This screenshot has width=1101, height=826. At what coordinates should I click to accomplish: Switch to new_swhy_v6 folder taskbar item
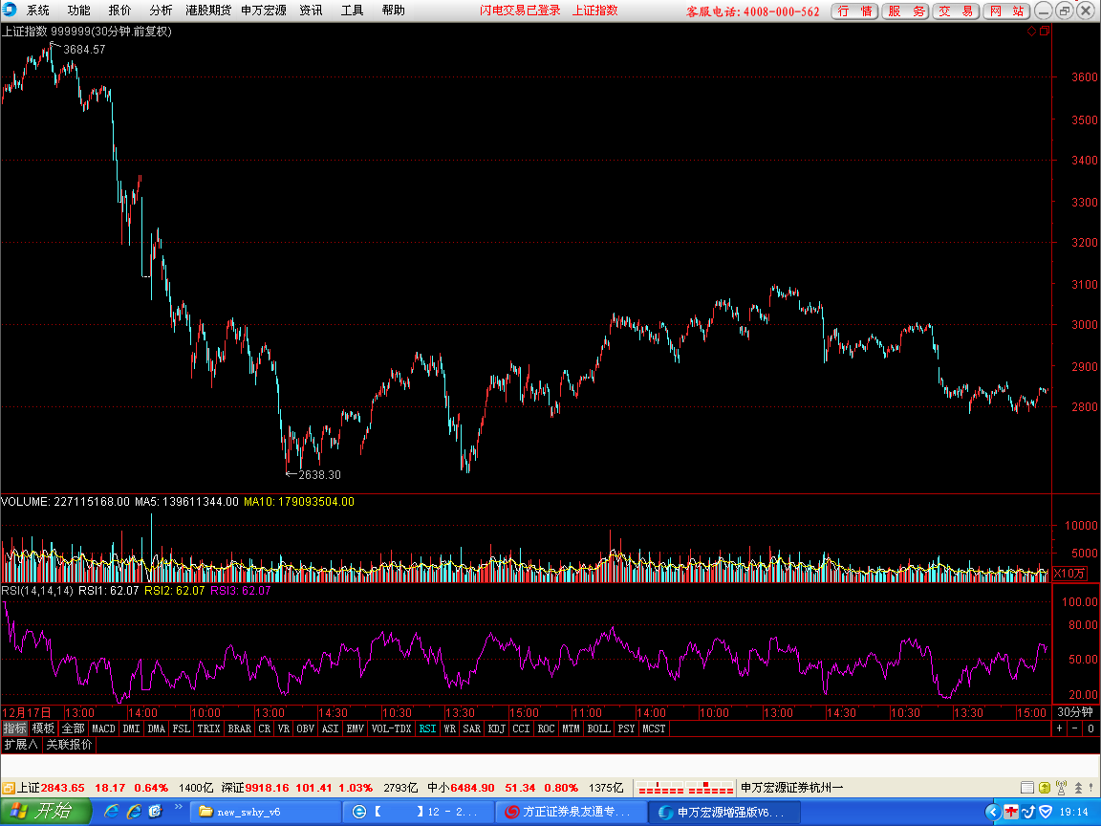pyautogui.click(x=266, y=812)
